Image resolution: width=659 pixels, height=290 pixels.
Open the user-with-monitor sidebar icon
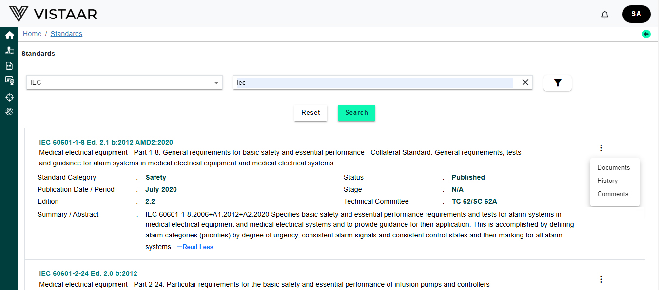(9, 50)
